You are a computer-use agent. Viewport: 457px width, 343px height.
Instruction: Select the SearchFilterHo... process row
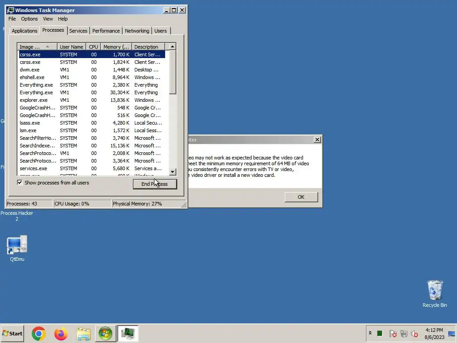point(92,138)
